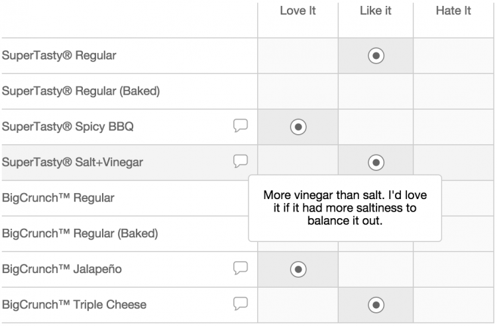
Task: Click the BigCrunch Regular row label
Action: [x=58, y=198]
